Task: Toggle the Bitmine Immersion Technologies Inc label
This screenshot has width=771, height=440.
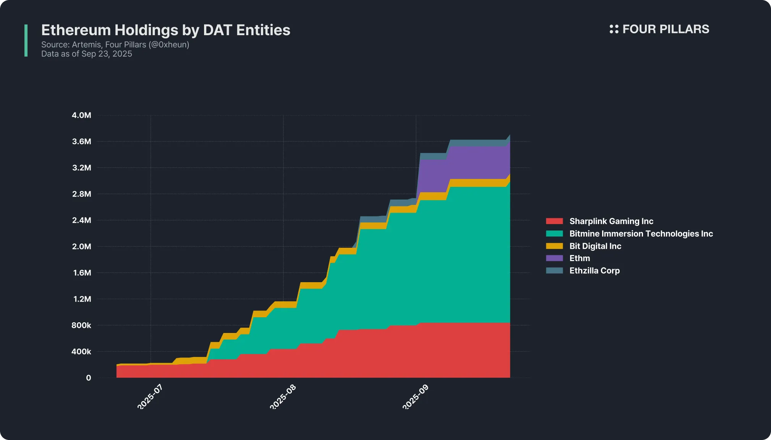Action: pos(641,234)
